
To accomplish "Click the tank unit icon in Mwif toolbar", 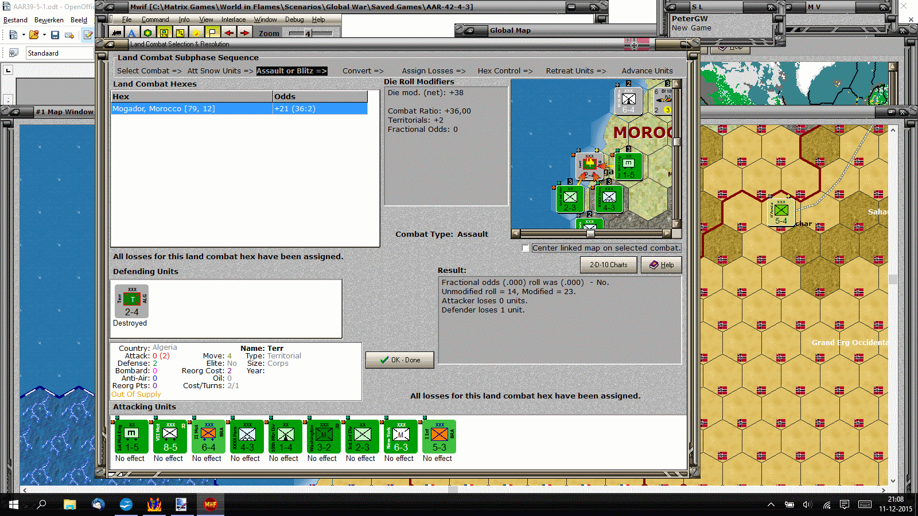I will tap(116, 33).
